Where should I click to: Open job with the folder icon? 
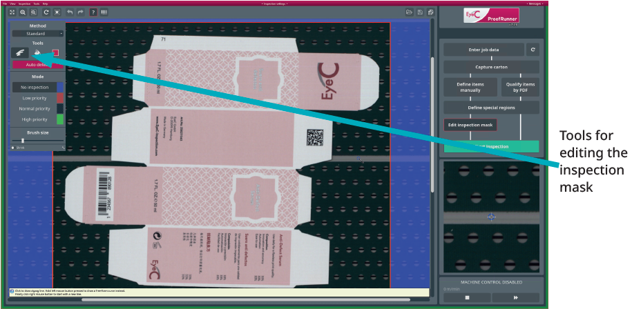[409, 12]
